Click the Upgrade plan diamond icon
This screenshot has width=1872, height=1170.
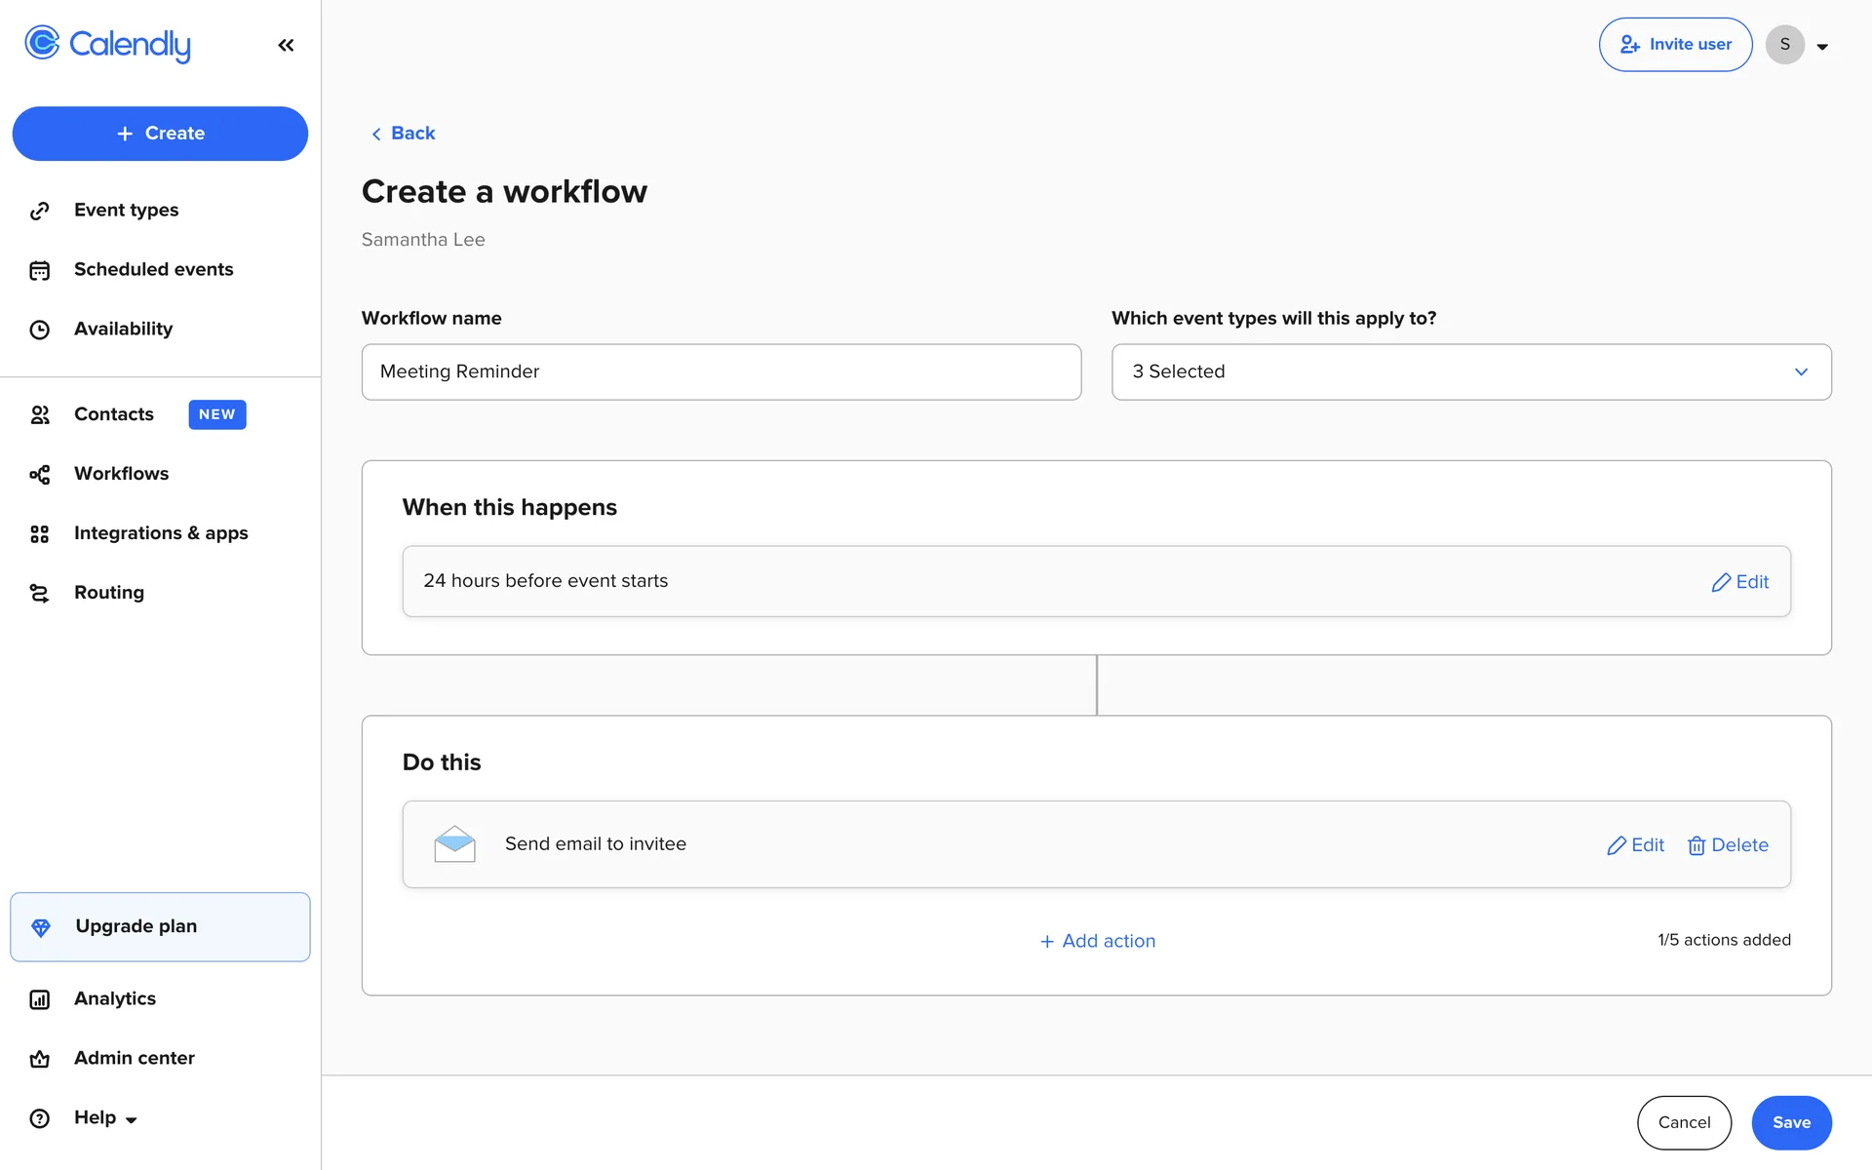[41, 927]
